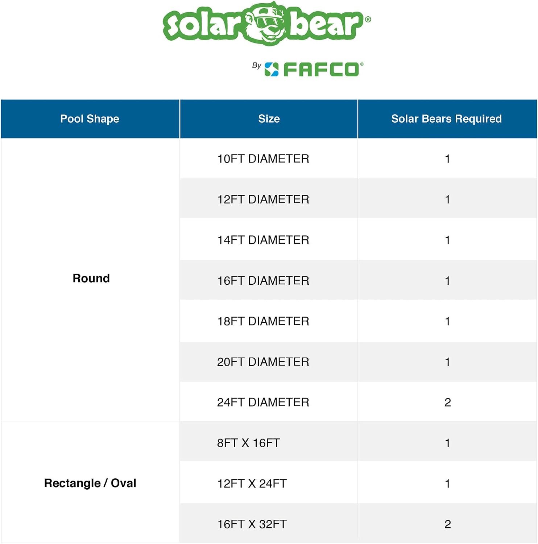538x544 pixels.
Task: Select the Solar Bears Required header
Action: click(x=447, y=119)
